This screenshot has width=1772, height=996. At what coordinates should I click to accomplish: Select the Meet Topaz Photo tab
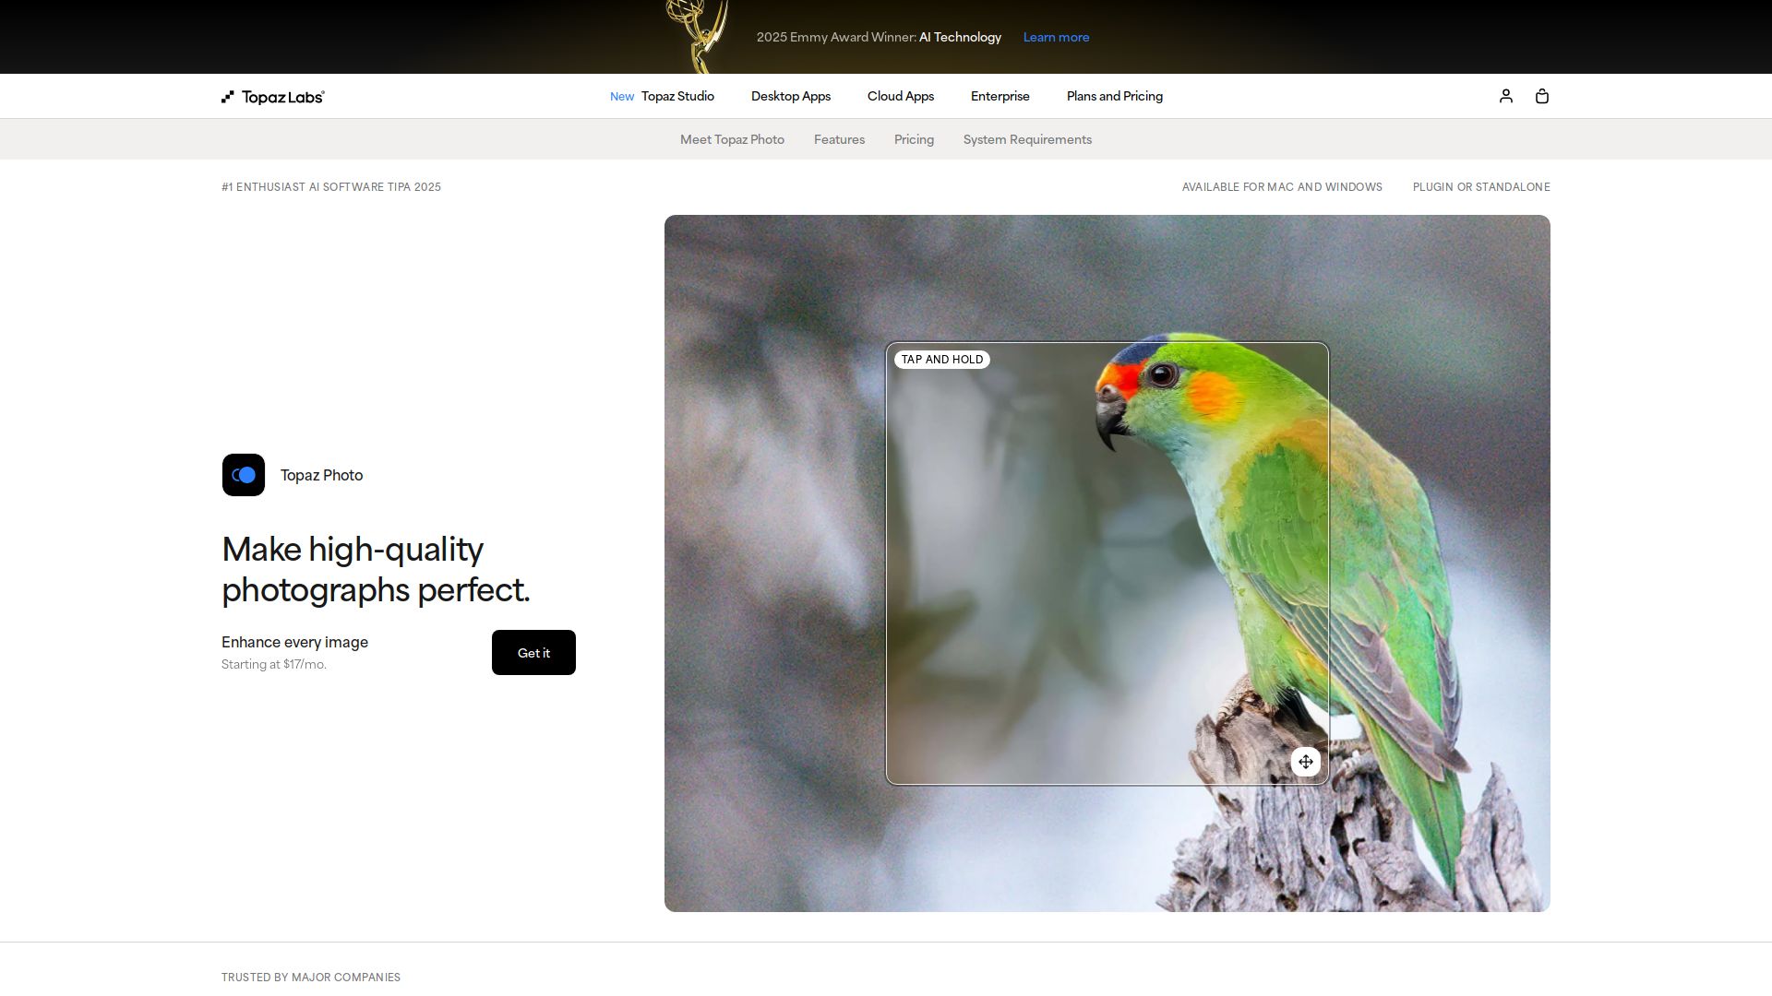[x=732, y=139]
